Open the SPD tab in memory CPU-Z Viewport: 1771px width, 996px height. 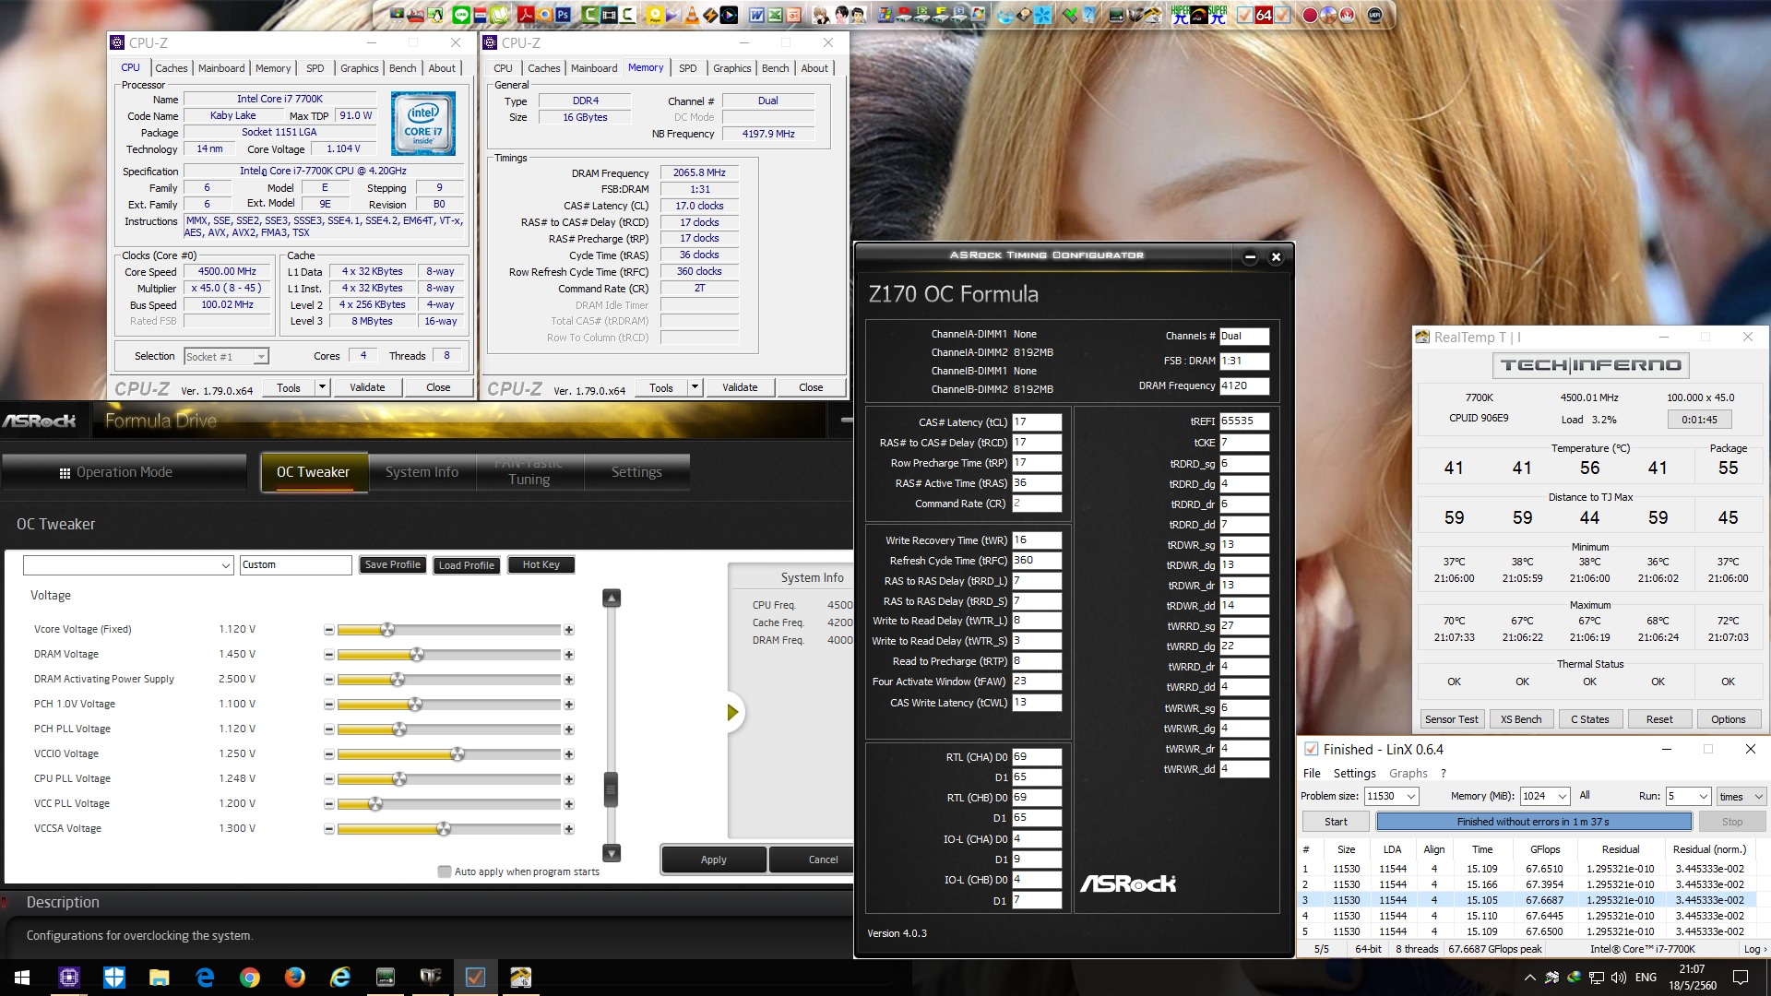687,68
